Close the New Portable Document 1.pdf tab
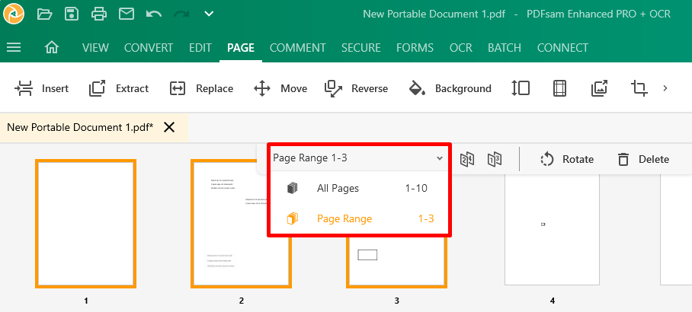The width and height of the screenshot is (692, 312). [169, 128]
